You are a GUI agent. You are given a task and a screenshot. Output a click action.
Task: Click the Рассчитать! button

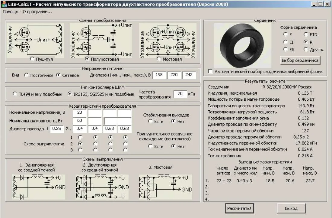[x=239, y=208]
